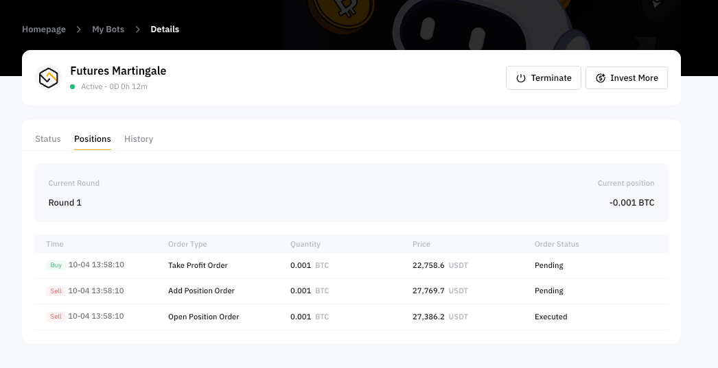Screen dimensions: 718x368
Task: Click the coin icon in Invest More
Action: 601,78
